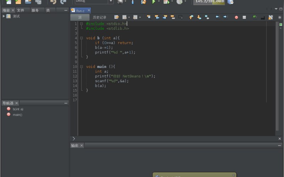284x177 pixels.
Task: Switch to the 类 (Classes) tab
Action: click(48, 11)
